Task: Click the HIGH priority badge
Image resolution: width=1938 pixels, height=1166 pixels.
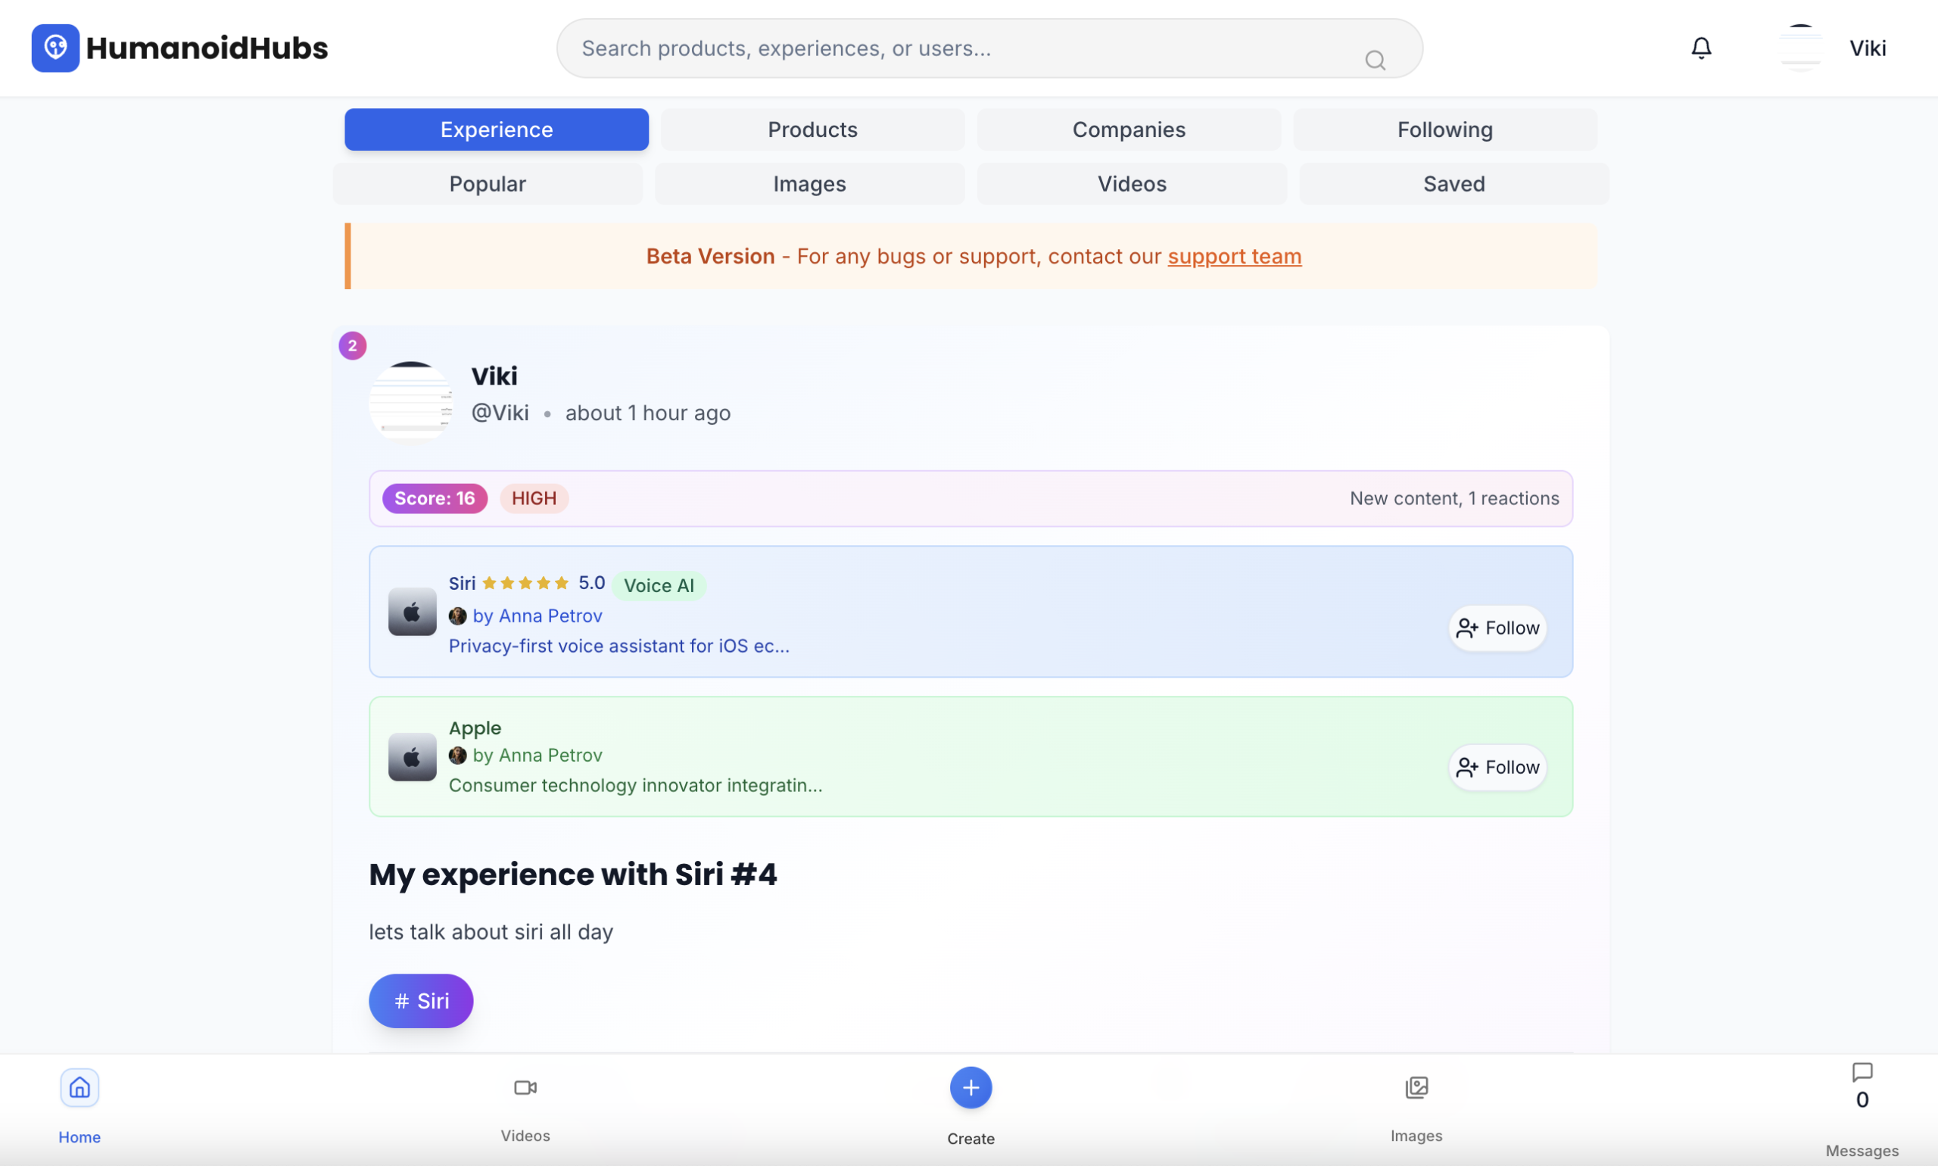Action: click(534, 498)
